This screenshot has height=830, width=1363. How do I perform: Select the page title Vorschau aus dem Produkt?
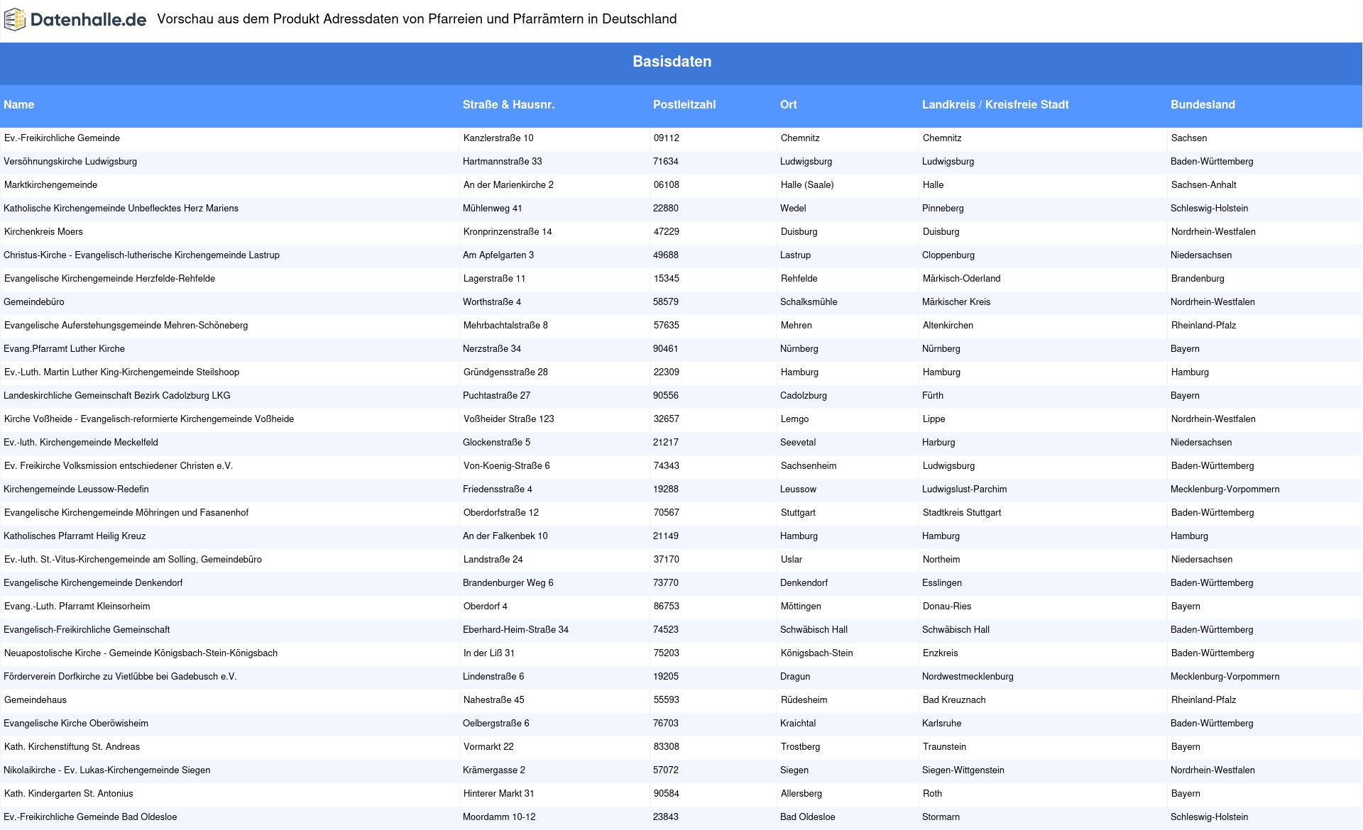click(417, 19)
